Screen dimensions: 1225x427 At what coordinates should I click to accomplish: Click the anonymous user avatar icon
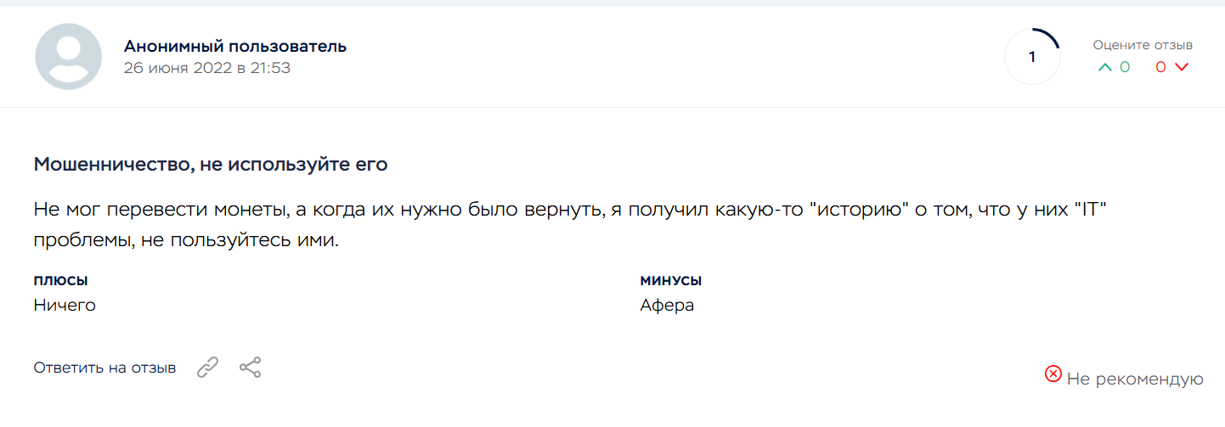[69, 57]
